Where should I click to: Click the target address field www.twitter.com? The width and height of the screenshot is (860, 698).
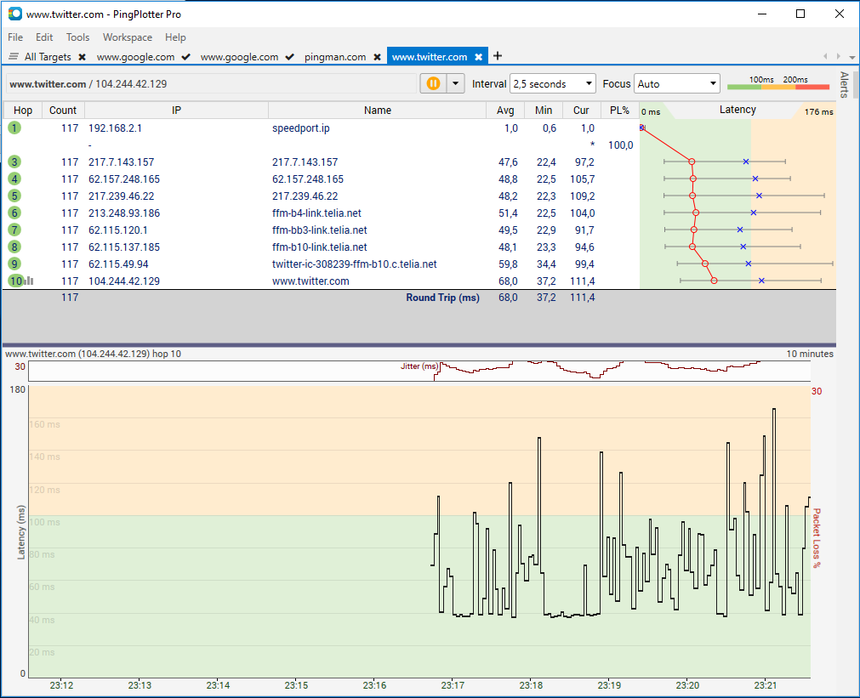point(212,84)
